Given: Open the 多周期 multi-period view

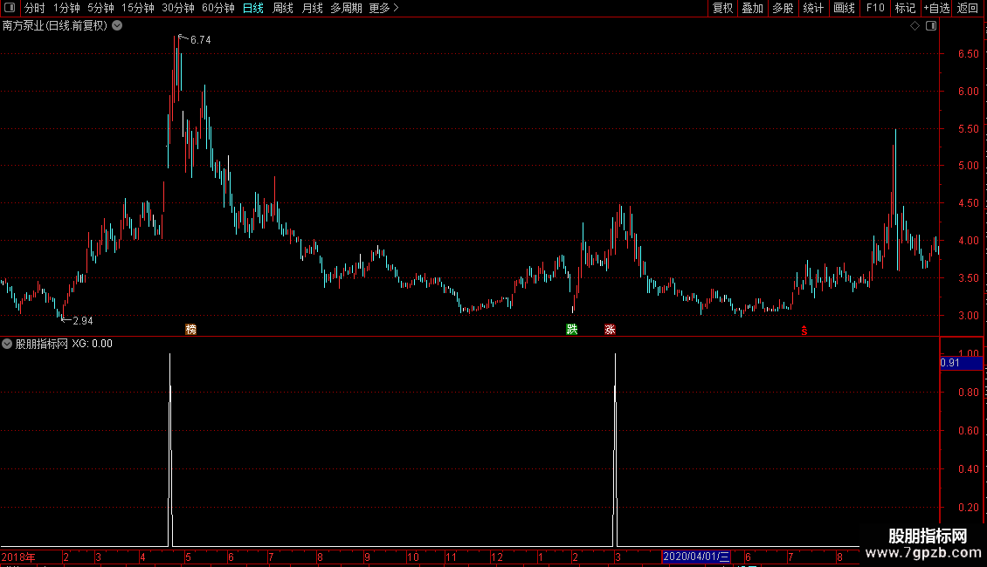Looking at the screenshot, I should (x=346, y=8).
